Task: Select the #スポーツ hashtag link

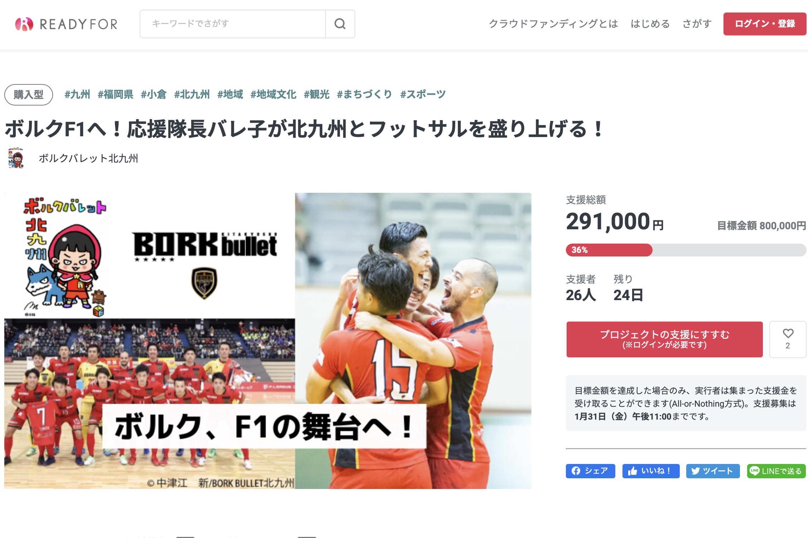Action: [423, 94]
